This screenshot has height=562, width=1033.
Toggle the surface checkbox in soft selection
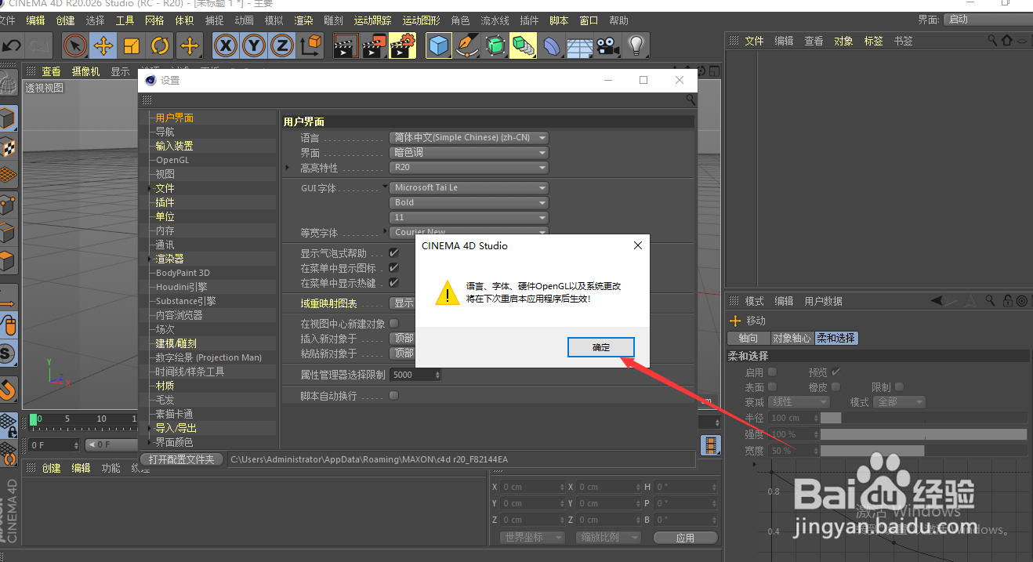[x=773, y=386]
